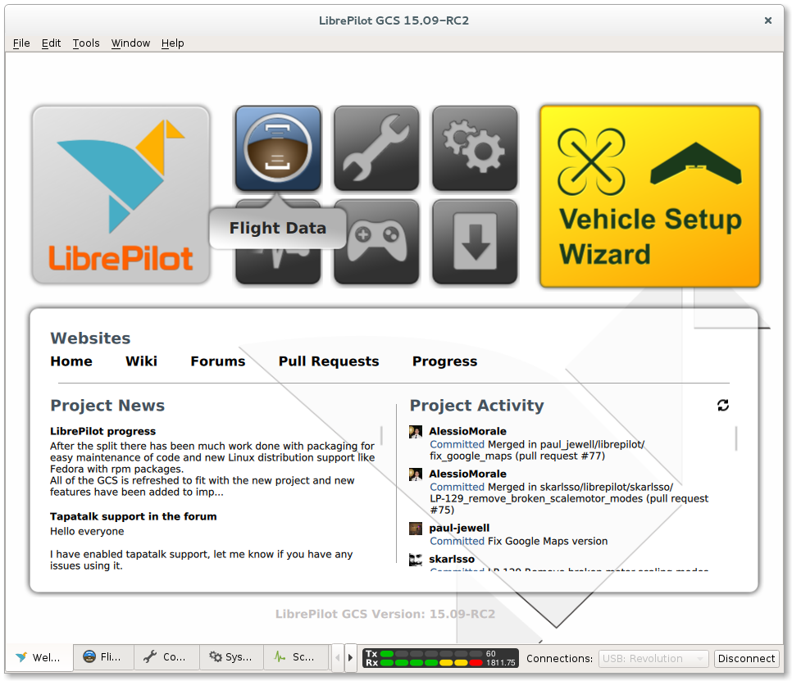Screen dimensions: 792x681
Task: Click AlessioMorale's avatar on pull request #77
Action: click(415, 431)
